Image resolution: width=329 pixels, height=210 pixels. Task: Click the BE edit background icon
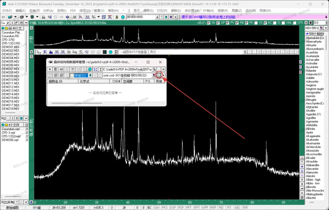(x=57, y=52)
